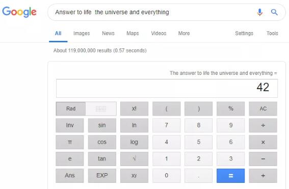Switch angle mode to Deg
This screenshot has width=289, height=189.
[101, 109]
